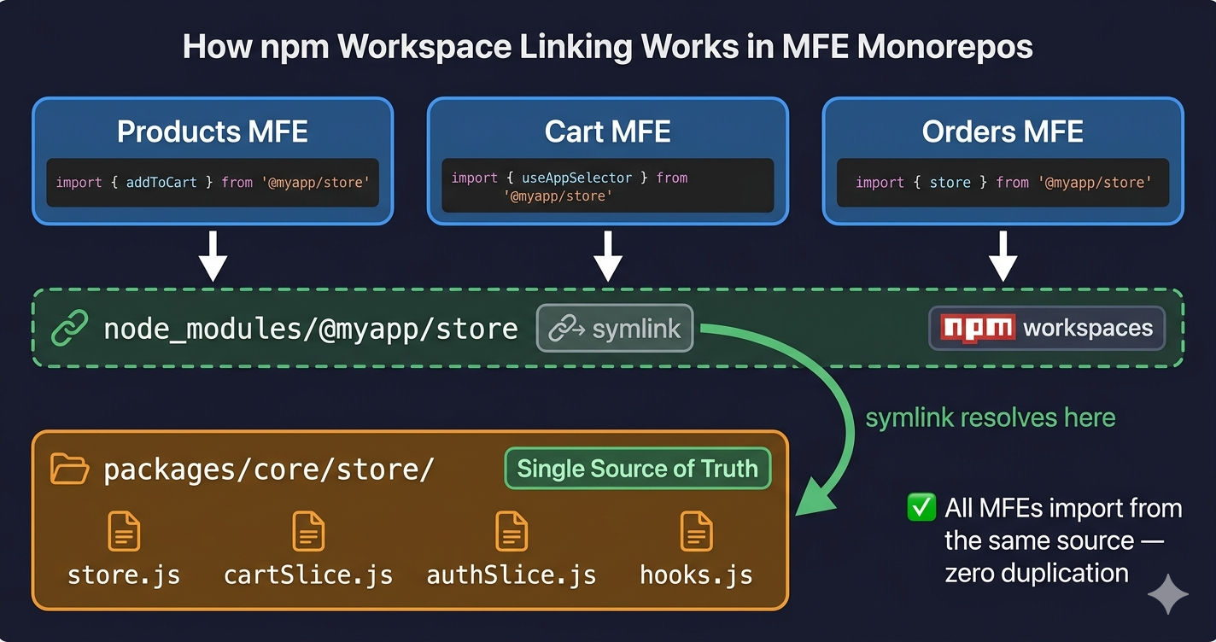The height and width of the screenshot is (642, 1216).
Task: Click the symlink badge icon
Action: click(565, 329)
